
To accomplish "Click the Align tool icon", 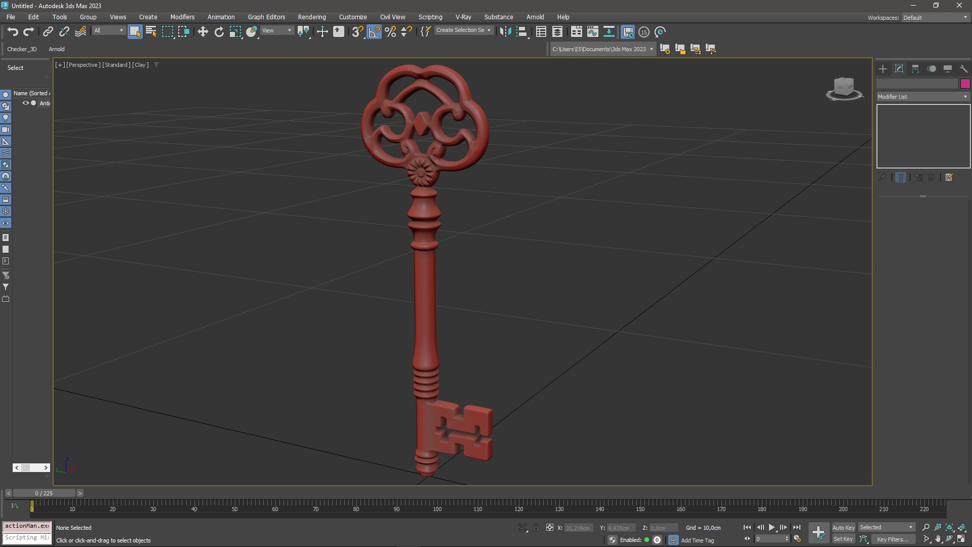I will tap(522, 32).
